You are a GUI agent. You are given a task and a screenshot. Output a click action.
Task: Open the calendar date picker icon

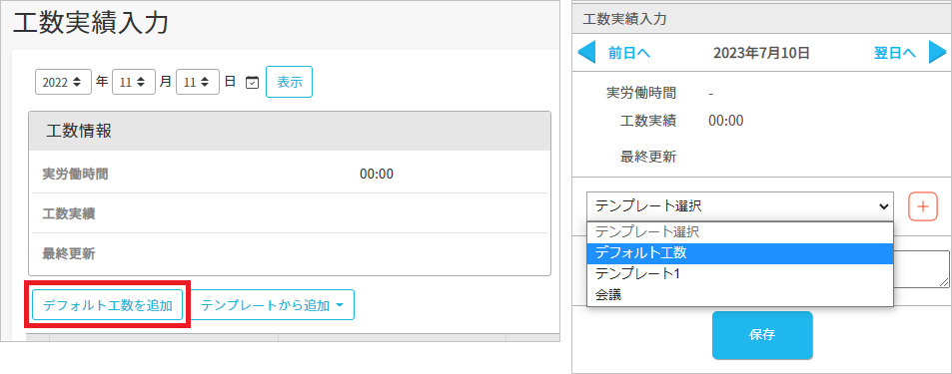252,82
